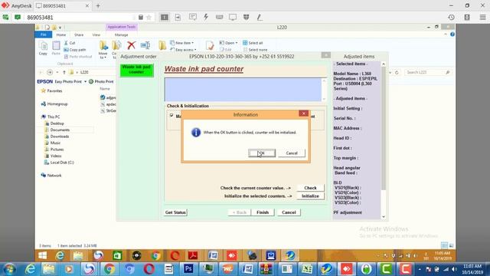
Task: Open the red Opera taskbar icon
Action: click(x=149, y=269)
